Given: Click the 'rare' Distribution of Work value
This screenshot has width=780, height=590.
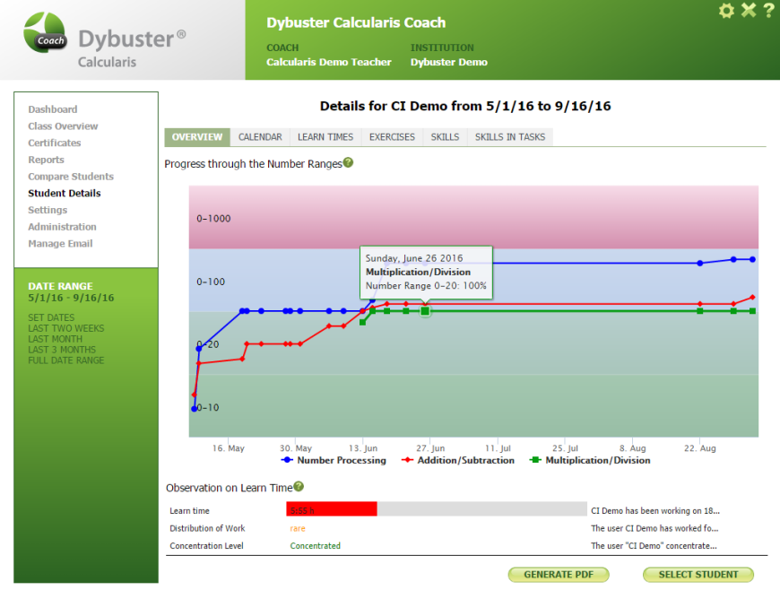Looking at the screenshot, I should pos(298,528).
